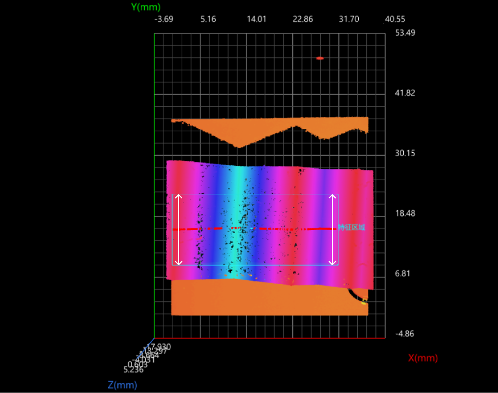Select the 5.16 tick value

[208, 19]
